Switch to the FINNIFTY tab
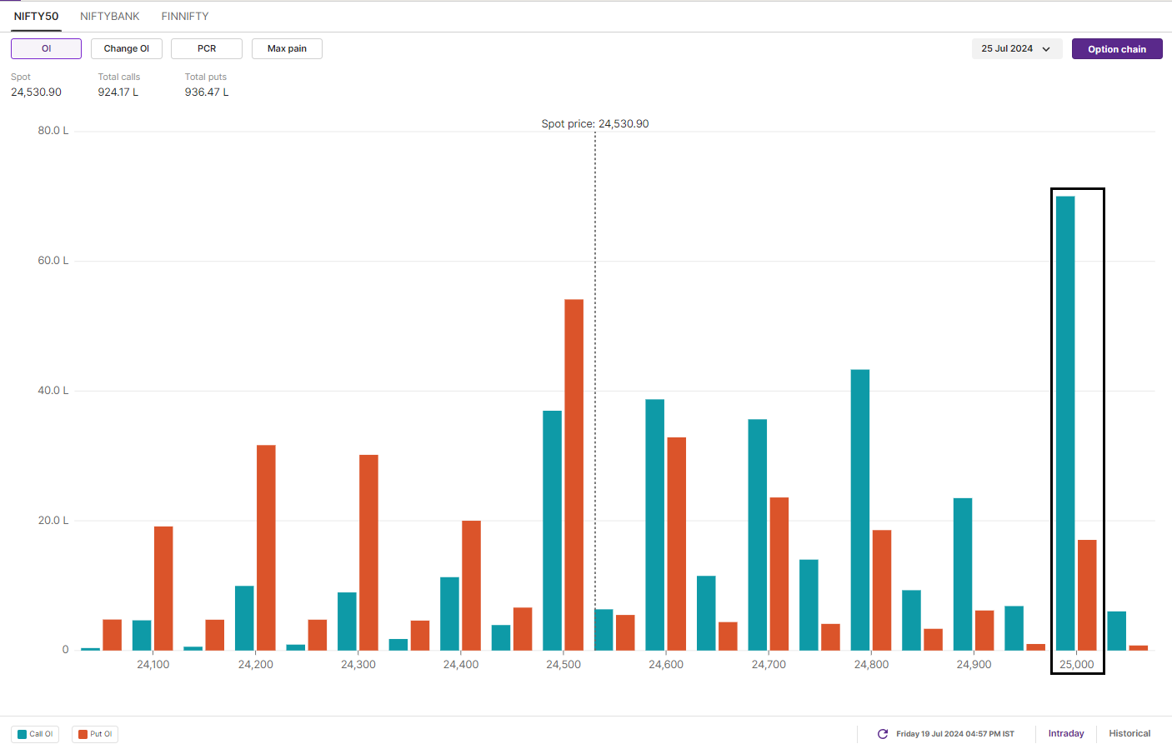 [185, 16]
